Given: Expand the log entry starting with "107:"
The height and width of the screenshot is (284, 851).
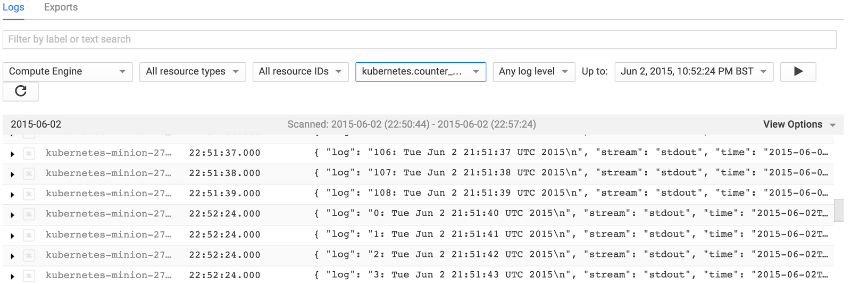Looking at the screenshot, I should (x=12, y=174).
